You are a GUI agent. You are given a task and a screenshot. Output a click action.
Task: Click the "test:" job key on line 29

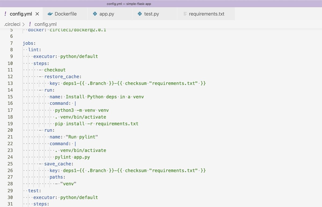[34, 191]
